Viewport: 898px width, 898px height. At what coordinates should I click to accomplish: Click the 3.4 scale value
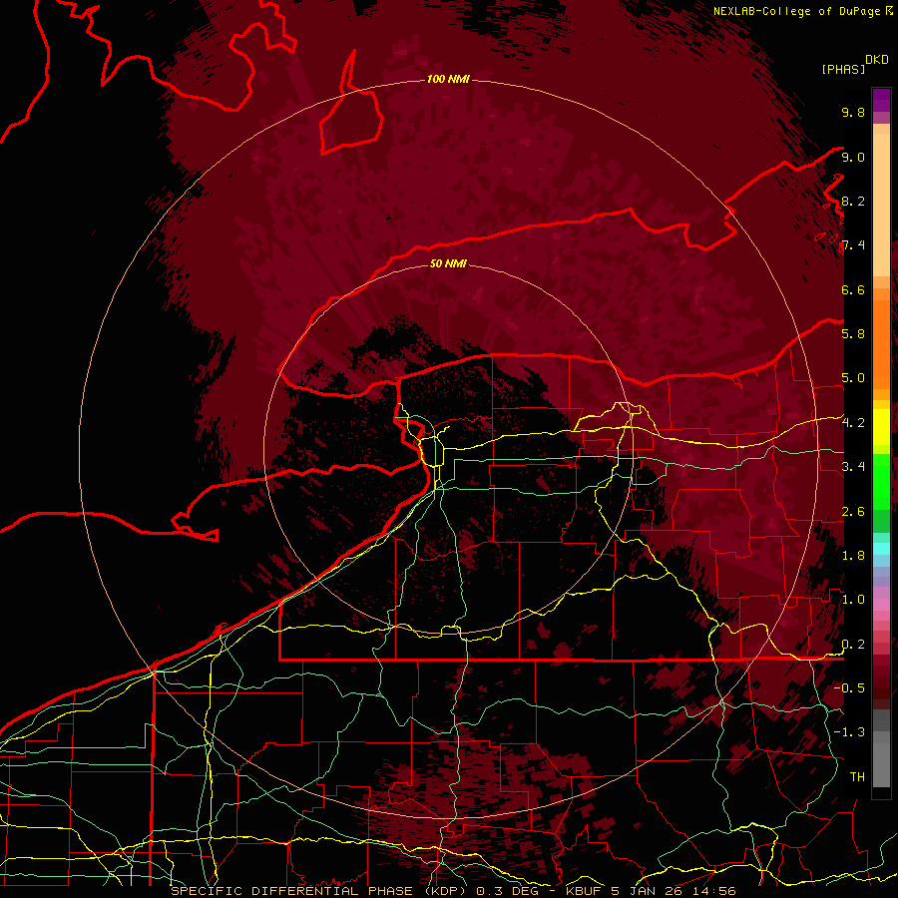(x=853, y=467)
